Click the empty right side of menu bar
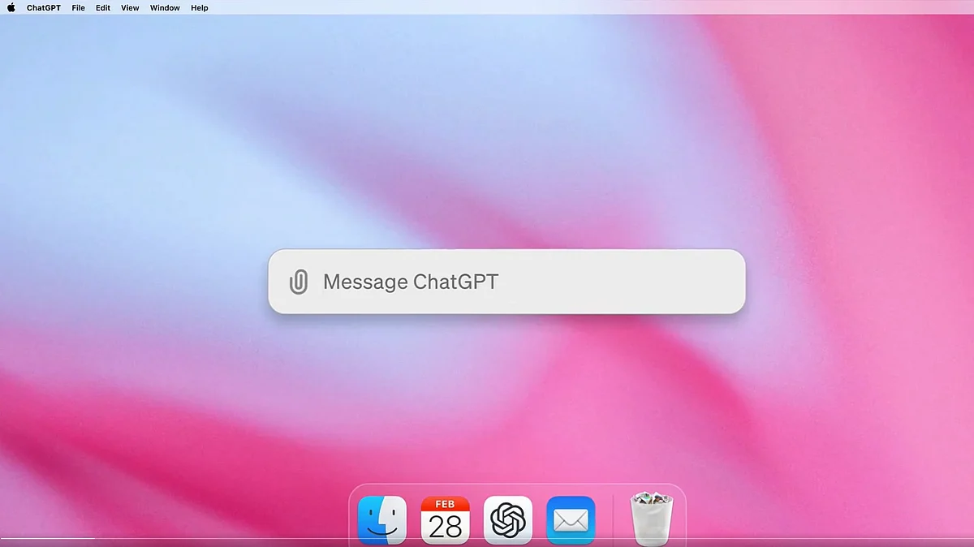 (x=649, y=8)
